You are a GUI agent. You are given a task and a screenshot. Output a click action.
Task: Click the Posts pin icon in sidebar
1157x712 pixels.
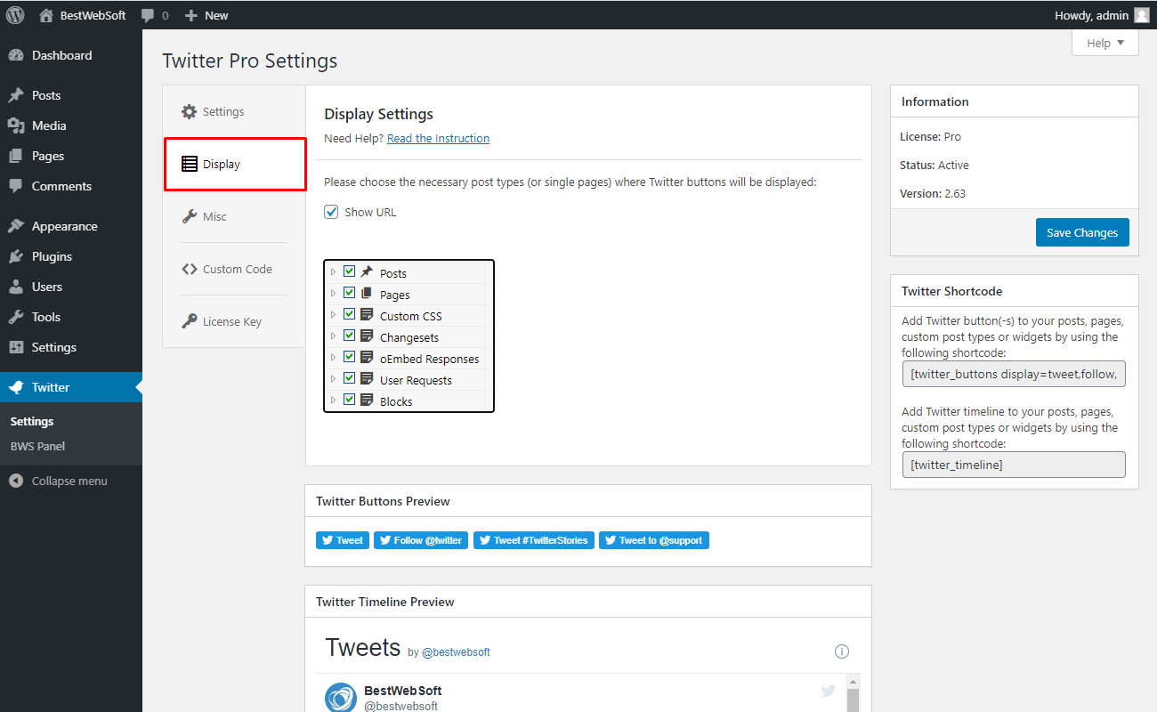[x=16, y=95]
